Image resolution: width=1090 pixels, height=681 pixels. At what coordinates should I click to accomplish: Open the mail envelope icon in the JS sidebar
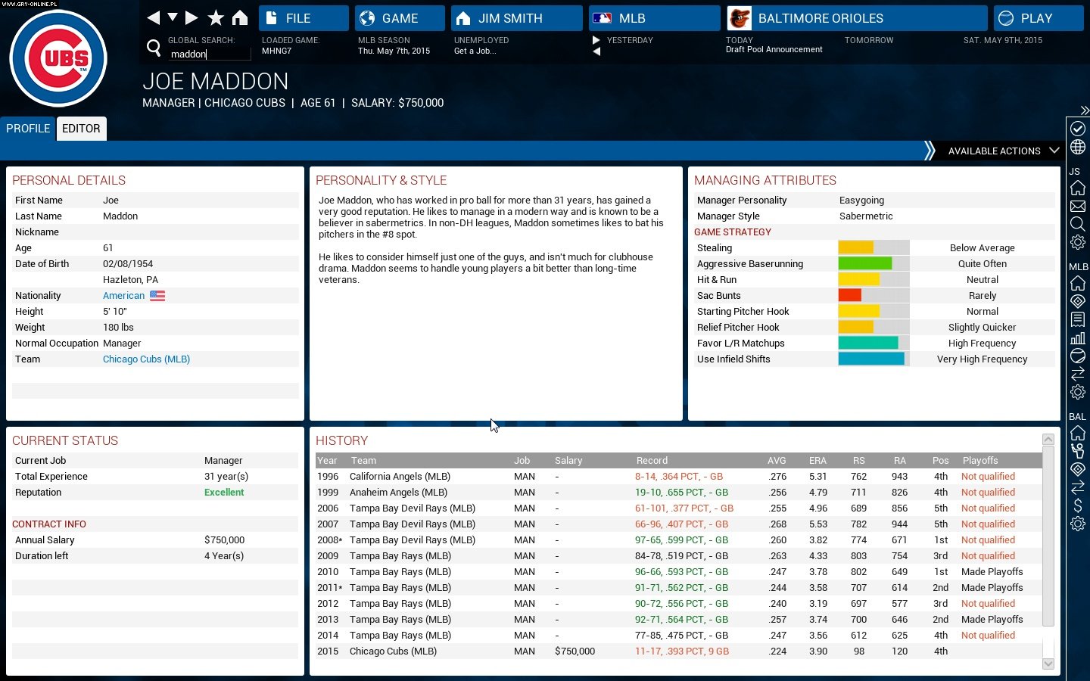pyautogui.click(x=1078, y=206)
